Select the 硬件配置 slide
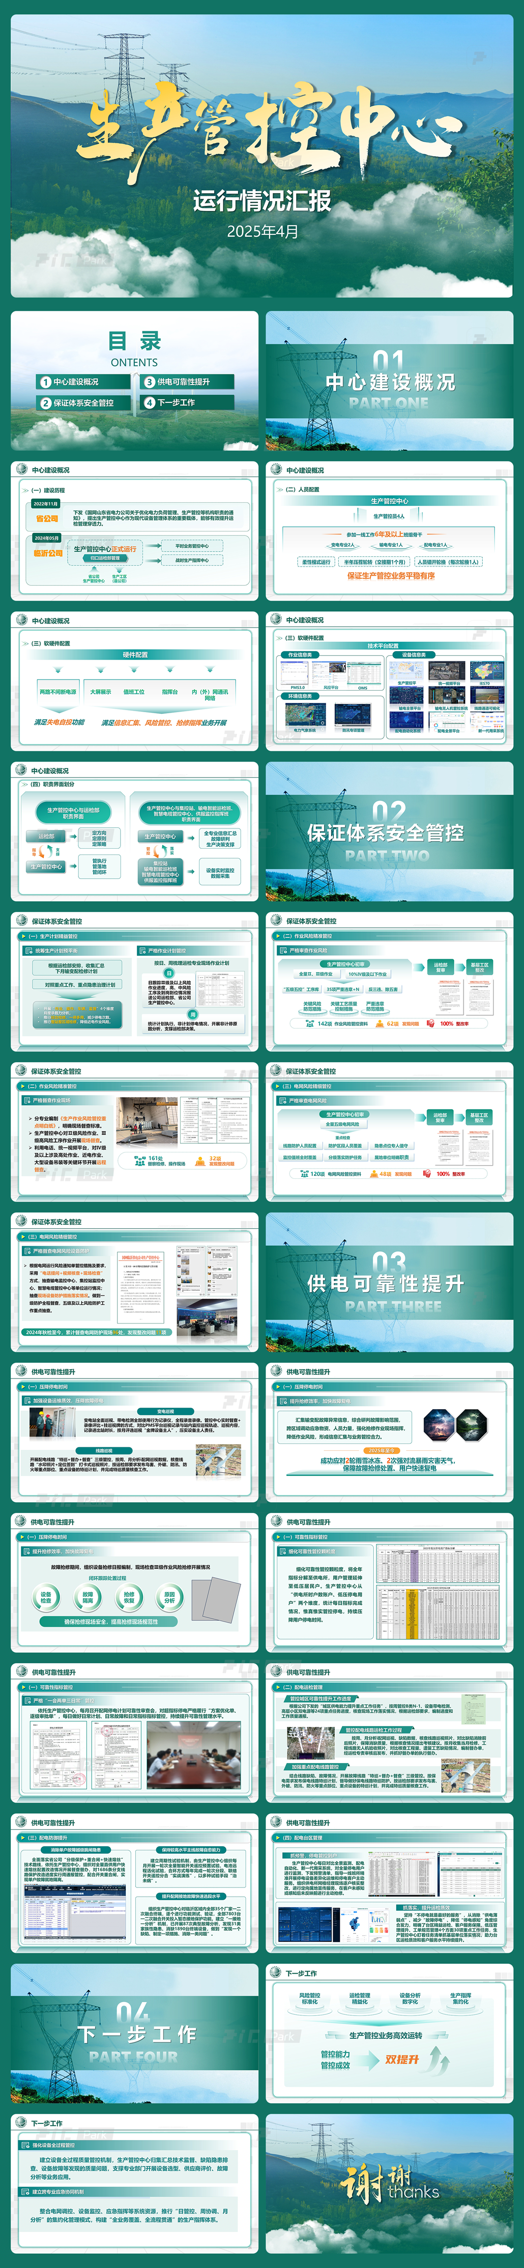Screen dimensions: 524x2268 134,682
